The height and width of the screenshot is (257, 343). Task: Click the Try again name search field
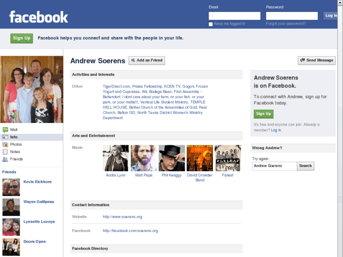coord(274,166)
